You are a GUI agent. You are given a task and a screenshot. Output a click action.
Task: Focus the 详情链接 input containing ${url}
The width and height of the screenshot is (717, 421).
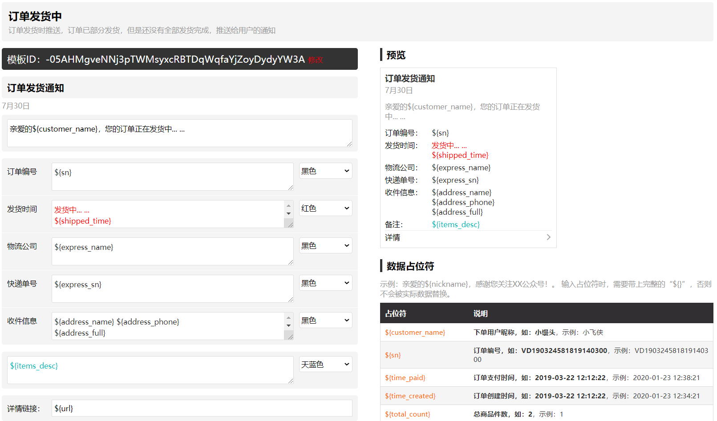point(202,408)
